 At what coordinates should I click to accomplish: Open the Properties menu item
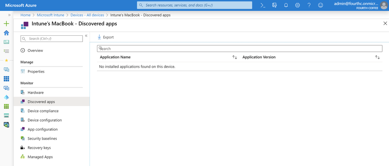(x=52, y=72)
